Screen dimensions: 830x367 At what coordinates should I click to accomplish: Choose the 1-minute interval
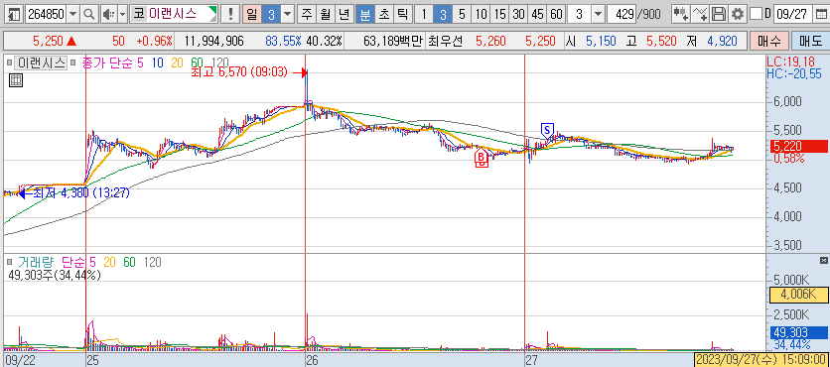(x=423, y=14)
